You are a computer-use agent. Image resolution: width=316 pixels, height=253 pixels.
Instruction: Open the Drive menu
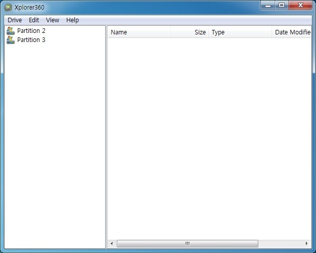click(x=15, y=20)
